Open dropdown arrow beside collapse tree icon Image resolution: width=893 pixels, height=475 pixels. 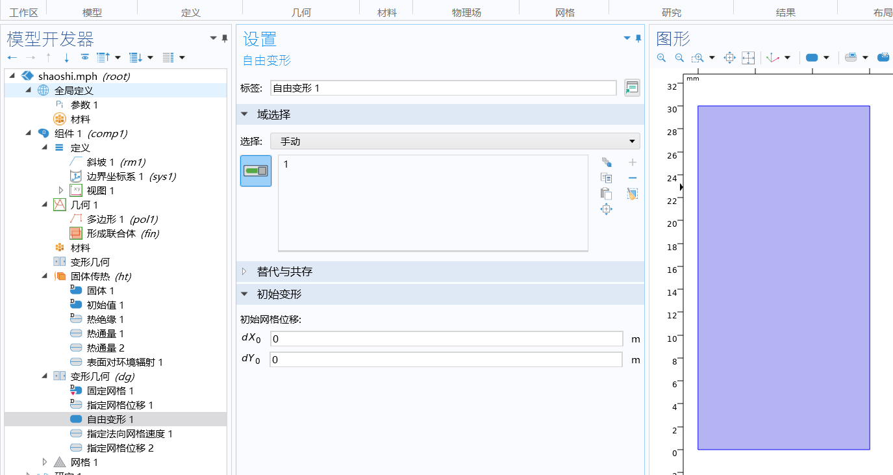tap(118, 58)
